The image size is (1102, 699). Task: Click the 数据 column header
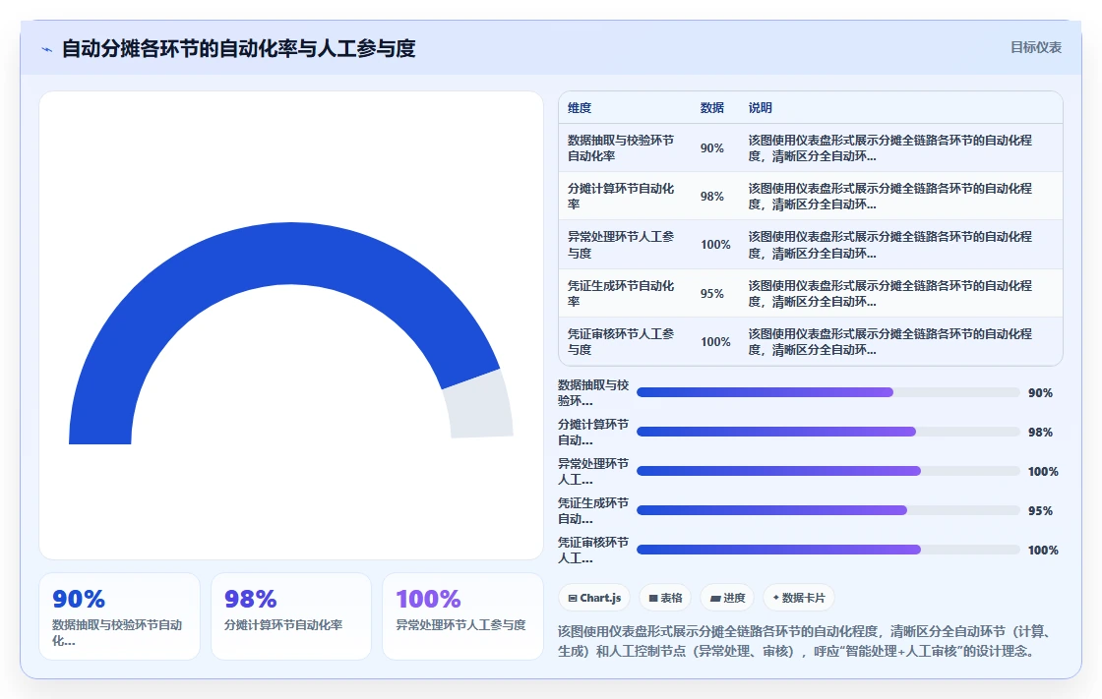pos(712,108)
